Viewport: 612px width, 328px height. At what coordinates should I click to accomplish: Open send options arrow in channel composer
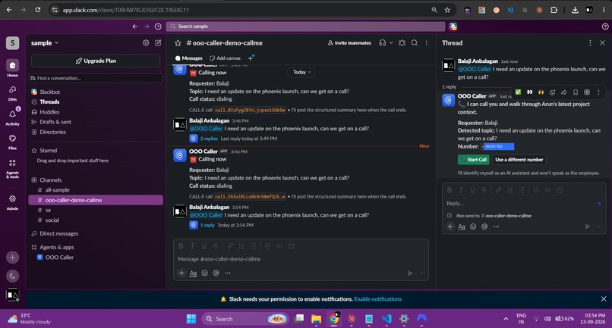pyautogui.click(x=421, y=273)
